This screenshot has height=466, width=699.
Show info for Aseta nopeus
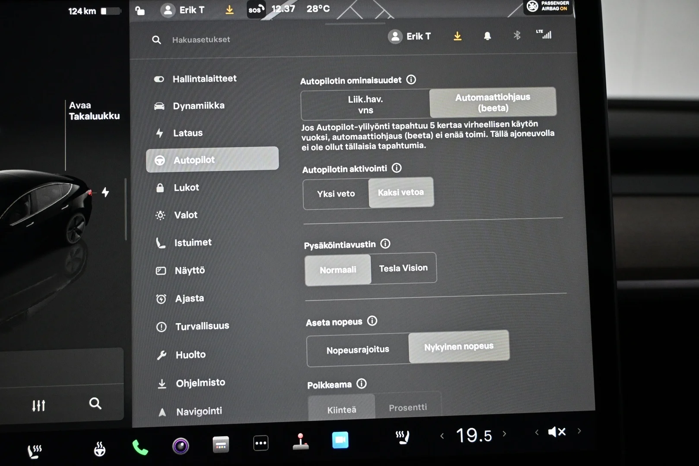click(x=372, y=321)
